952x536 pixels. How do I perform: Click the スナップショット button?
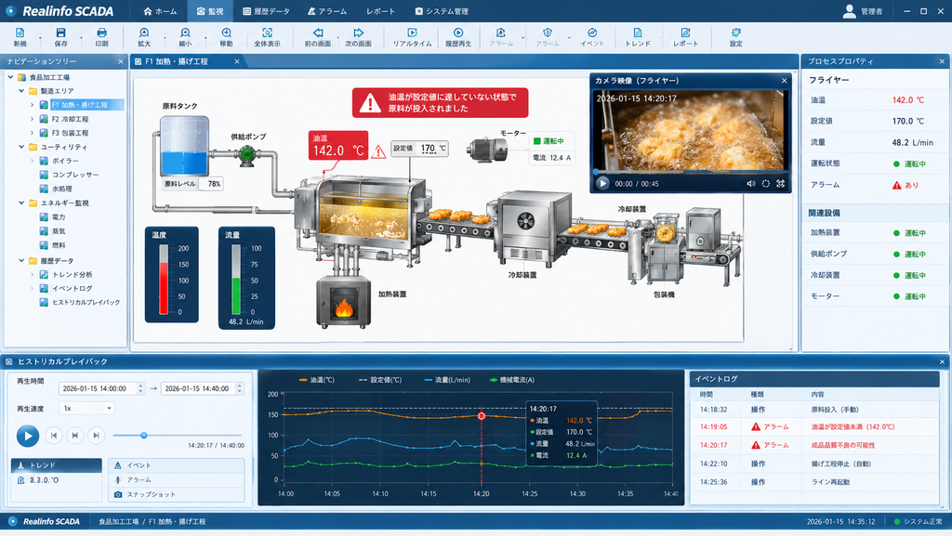click(177, 494)
